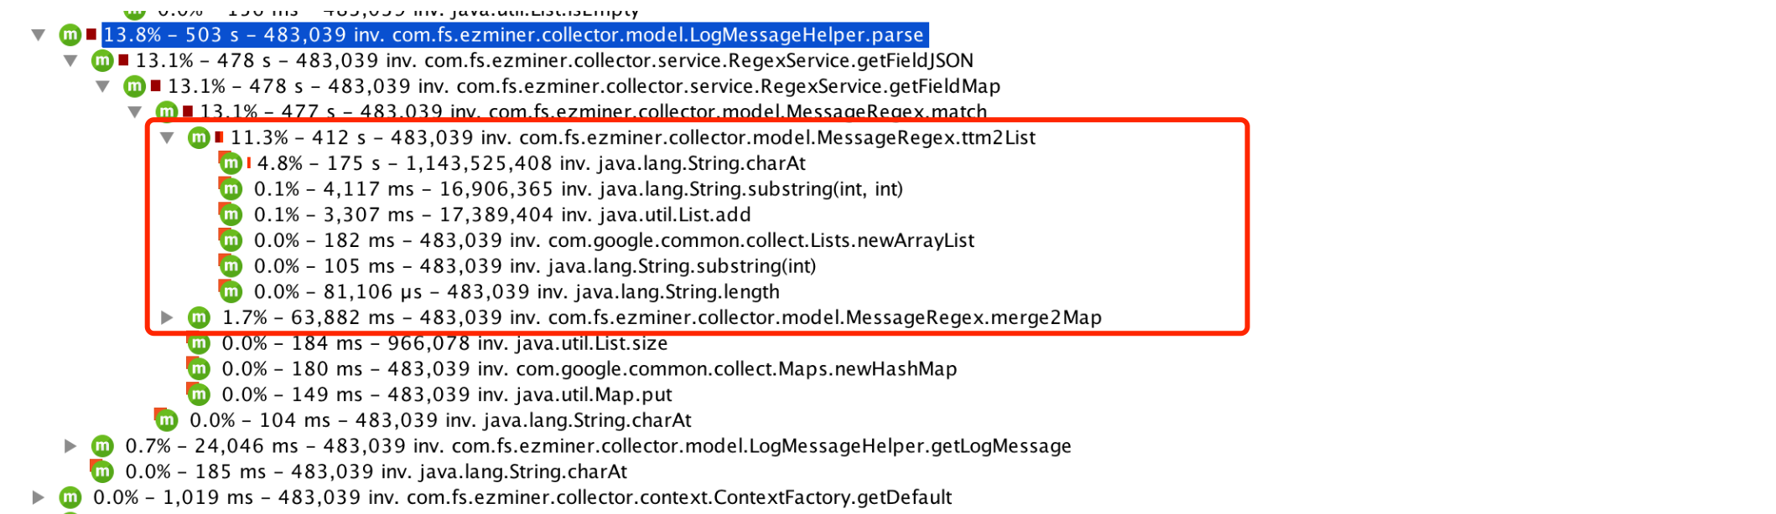Screen dimensions: 1776x514
Task: Click method icon next to String.length row
Action: coord(231,292)
